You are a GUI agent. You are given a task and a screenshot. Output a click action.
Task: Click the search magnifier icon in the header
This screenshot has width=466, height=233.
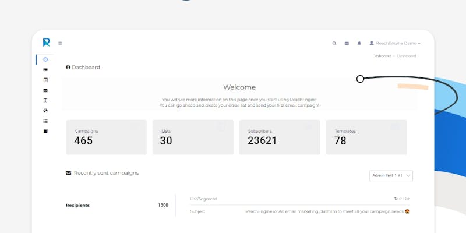[x=334, y=43]
